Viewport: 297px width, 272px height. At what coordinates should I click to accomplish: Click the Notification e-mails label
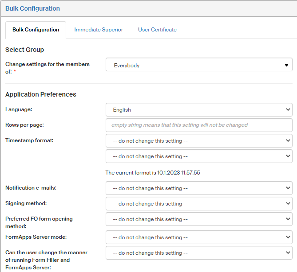31,188
